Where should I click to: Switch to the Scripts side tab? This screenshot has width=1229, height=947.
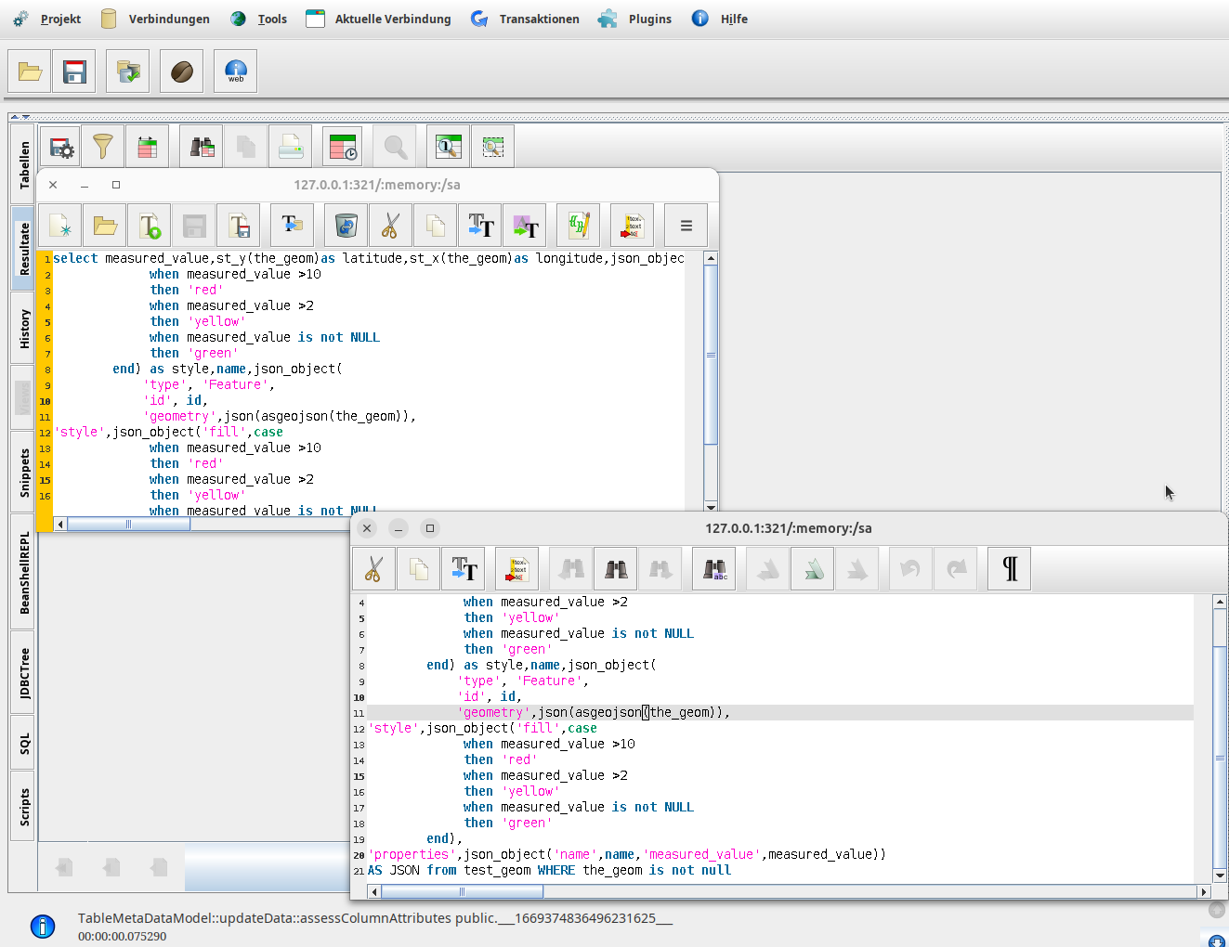coord(24,807)
